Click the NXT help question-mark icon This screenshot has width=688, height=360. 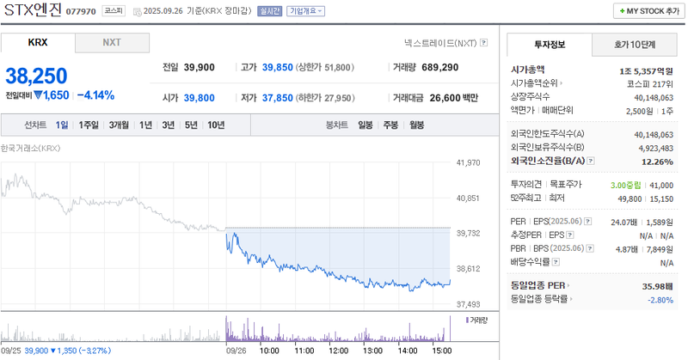pyautogui.click(x=483, y=43)
